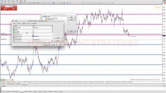Select the ShowBuys true value cell
This screenshot has width=166, height=93.
coord(42,33)
